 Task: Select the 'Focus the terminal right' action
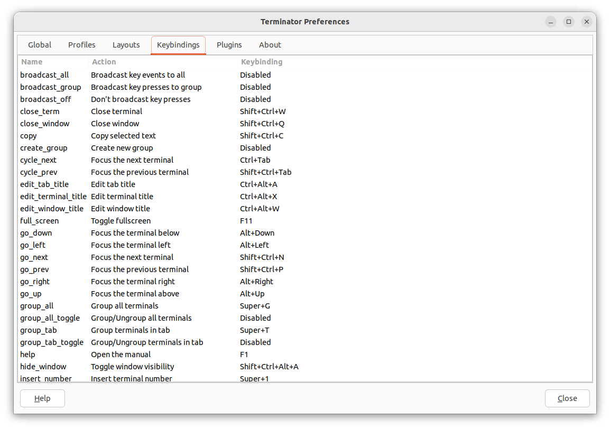pos(133,282)
